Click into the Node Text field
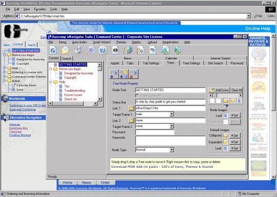The image size is (277, 197). [x=170, y=90]
